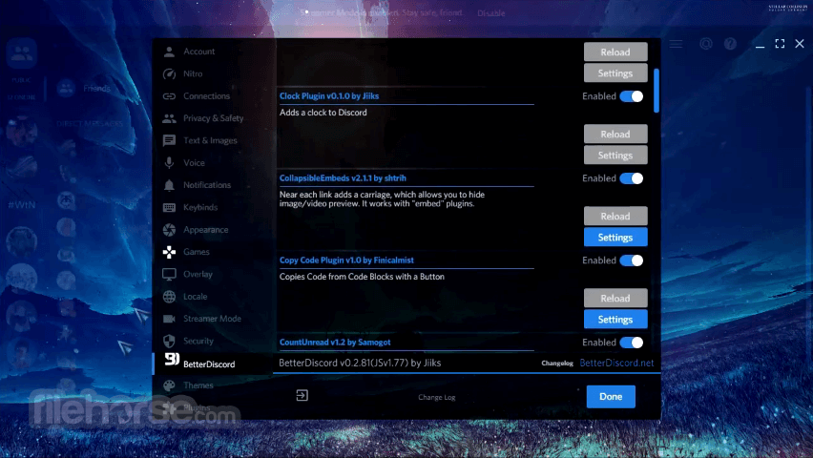
Task: Disable the Clock Plugin toggle
Action: 631,96
